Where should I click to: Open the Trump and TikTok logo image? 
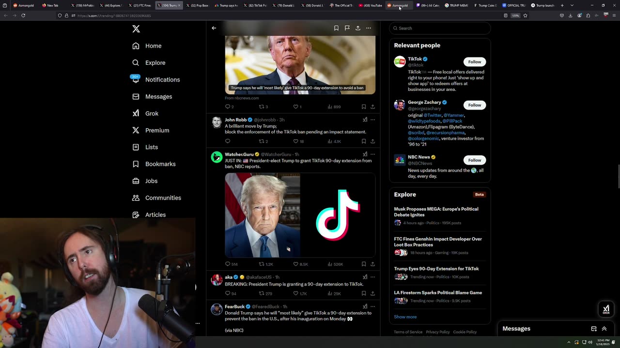coord(300,215)
